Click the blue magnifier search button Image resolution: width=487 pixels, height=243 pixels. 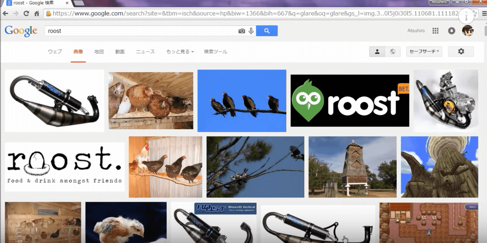(267, 31)
